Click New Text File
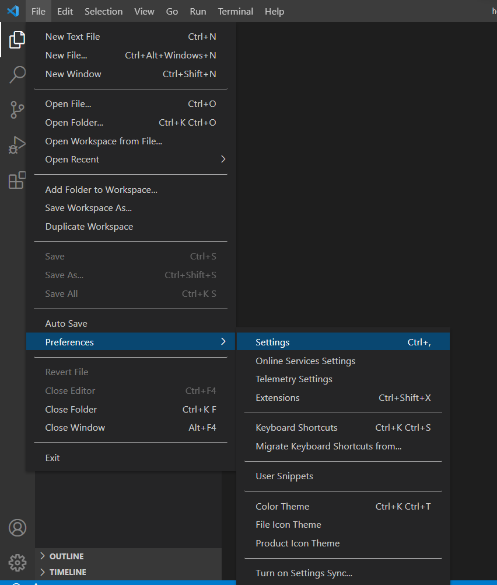 (72, 37)
